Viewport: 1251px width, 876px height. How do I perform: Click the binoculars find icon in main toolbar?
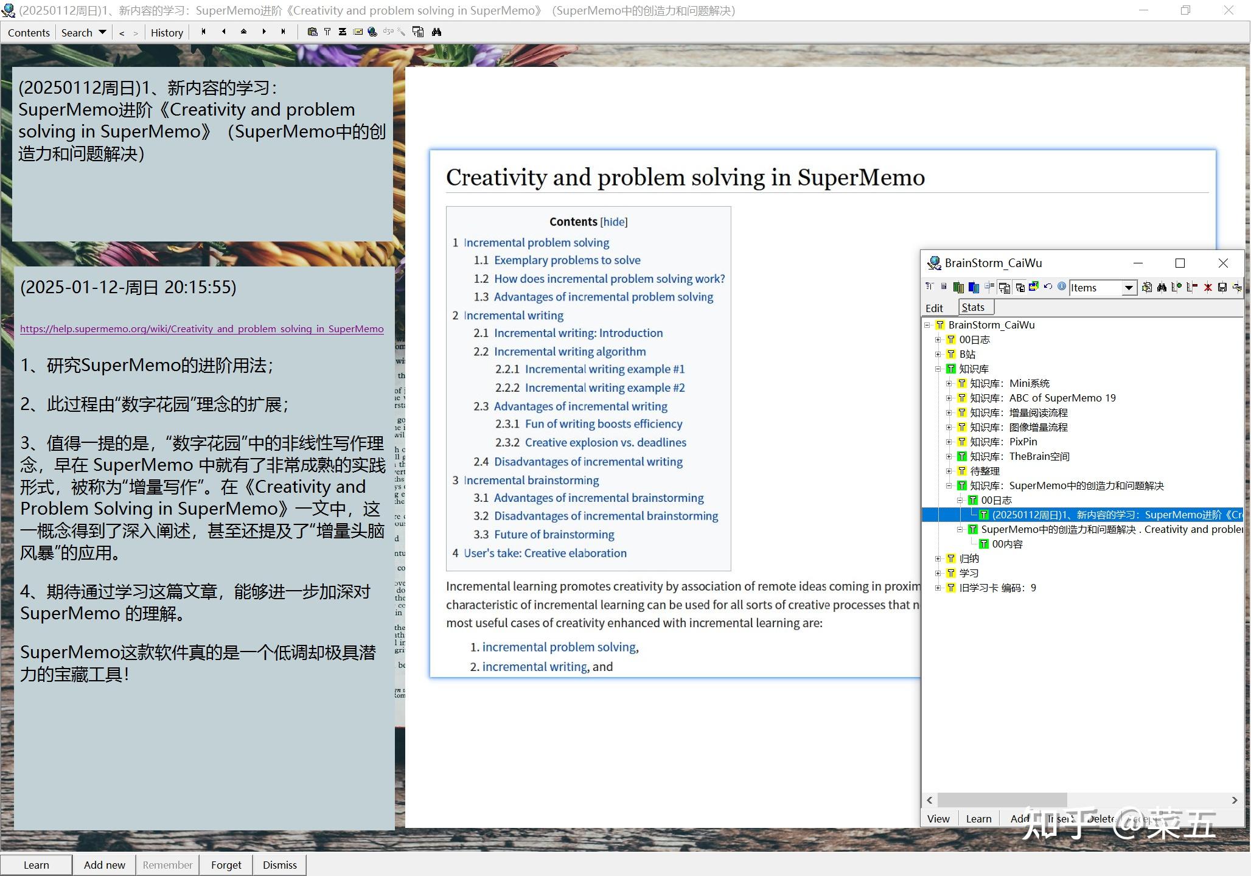[x=436, y=32]
